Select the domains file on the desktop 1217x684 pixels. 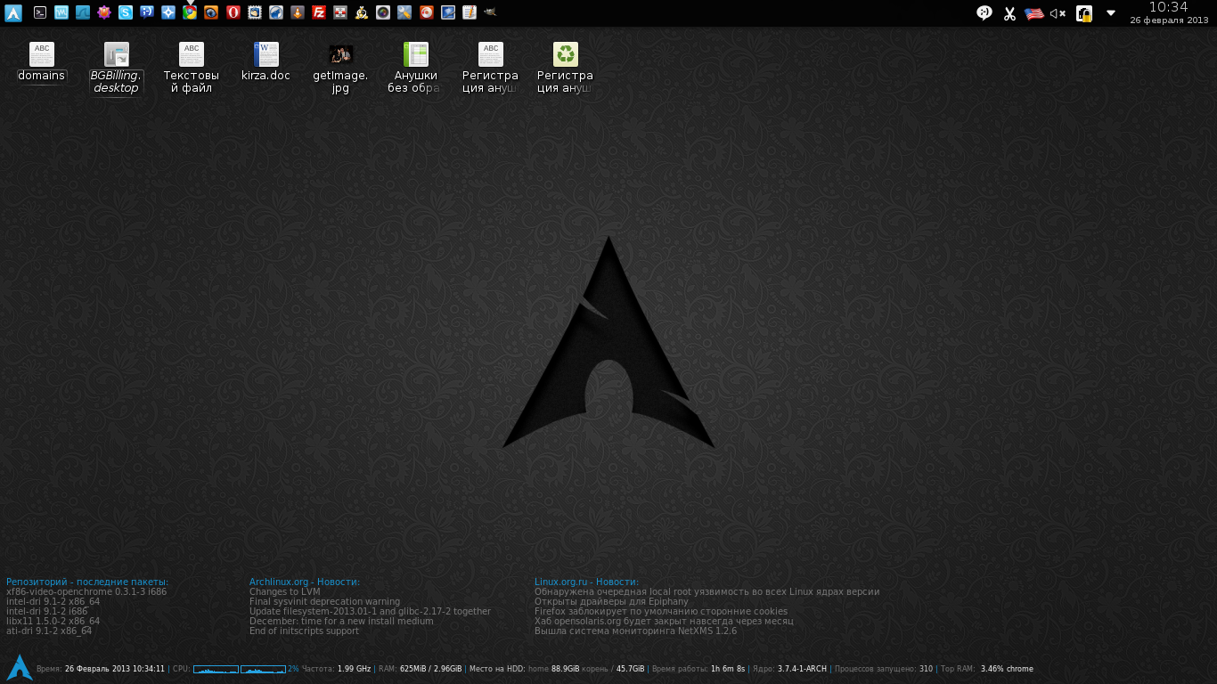[42, 61]
